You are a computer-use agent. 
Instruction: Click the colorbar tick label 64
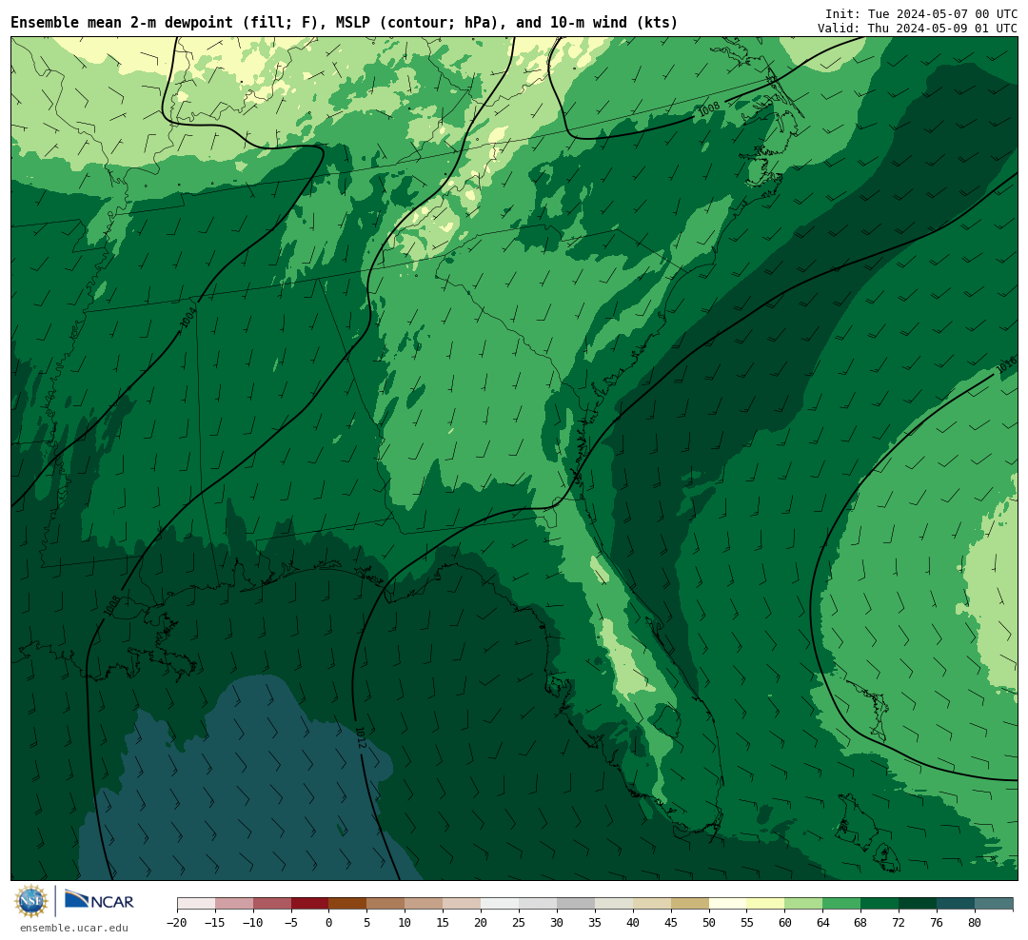823,923
